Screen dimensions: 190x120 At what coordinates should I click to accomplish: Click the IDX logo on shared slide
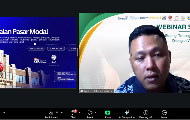tap(54, 60)
